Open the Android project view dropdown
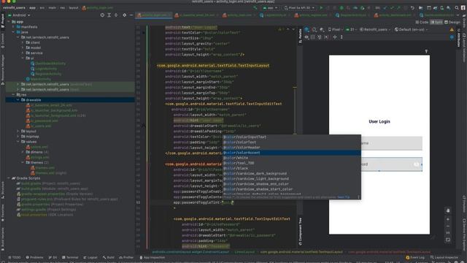 coord(19,15)
